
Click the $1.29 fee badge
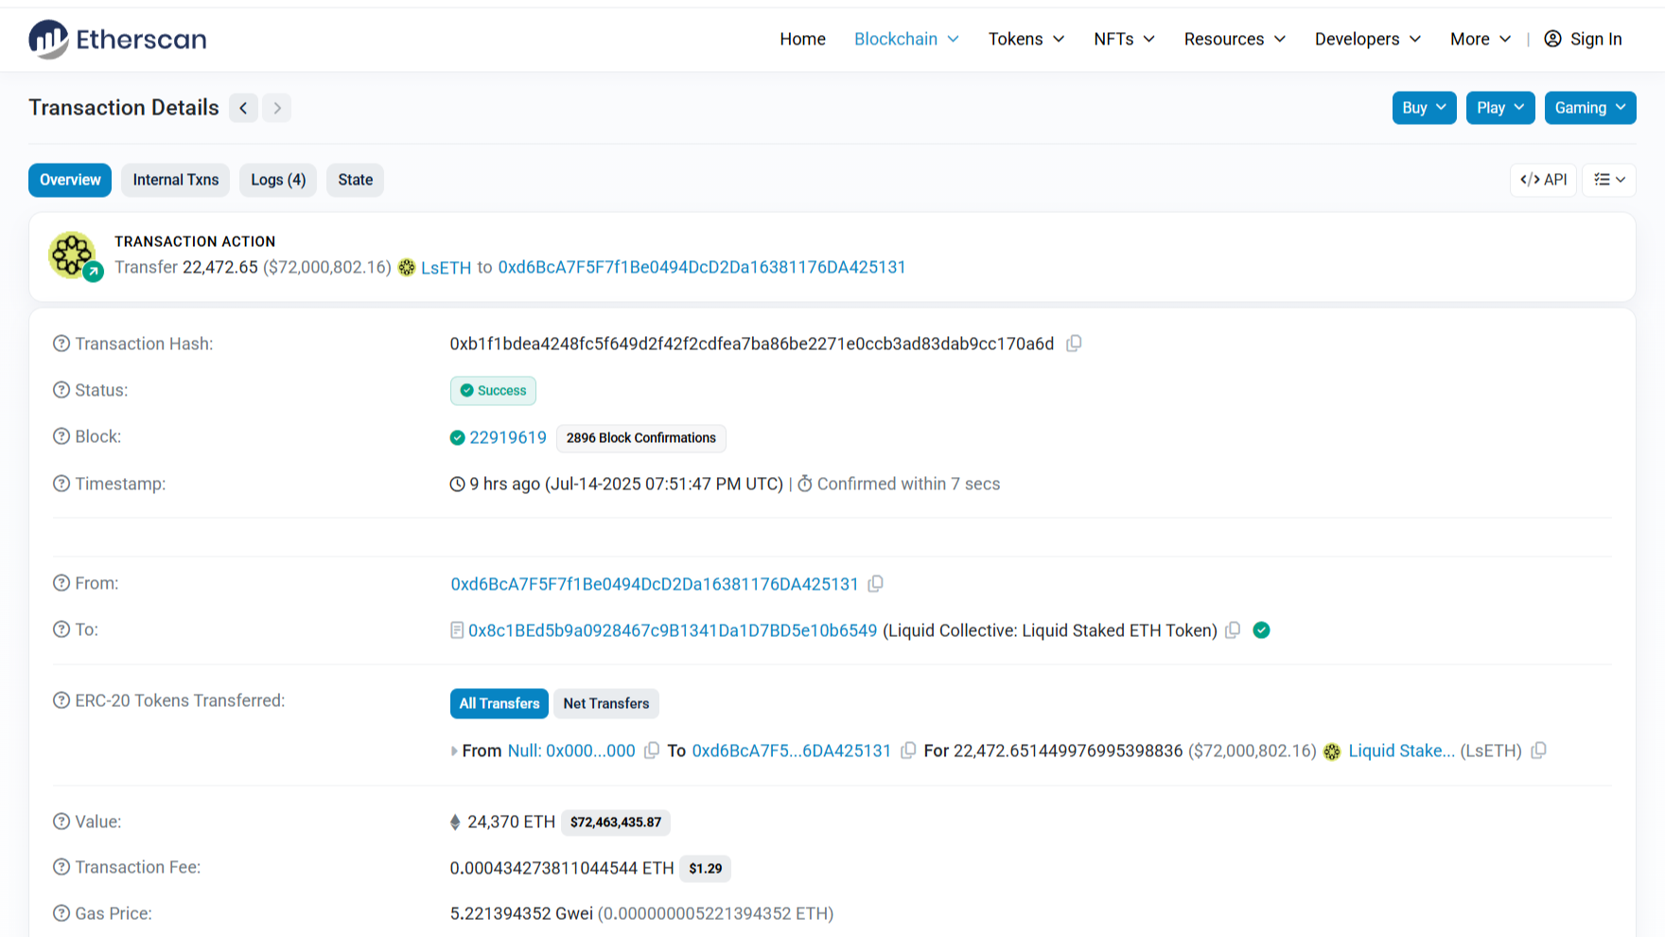point(706,869)
